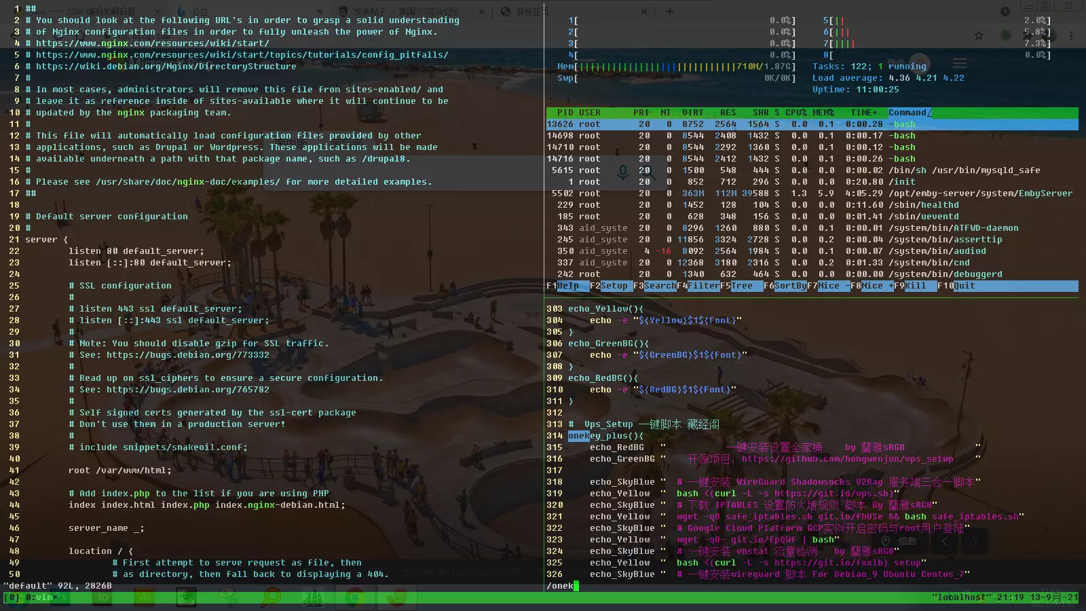Click the 21:19 clock in tmux status

click(1011, 597)
